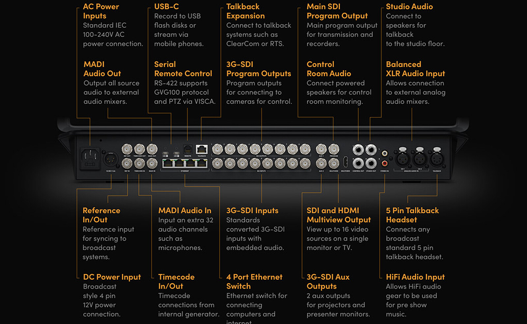Click the Talkback Expansion RJ45 port
This screenshot has height=324, width=527.
[x=201, y=149]
